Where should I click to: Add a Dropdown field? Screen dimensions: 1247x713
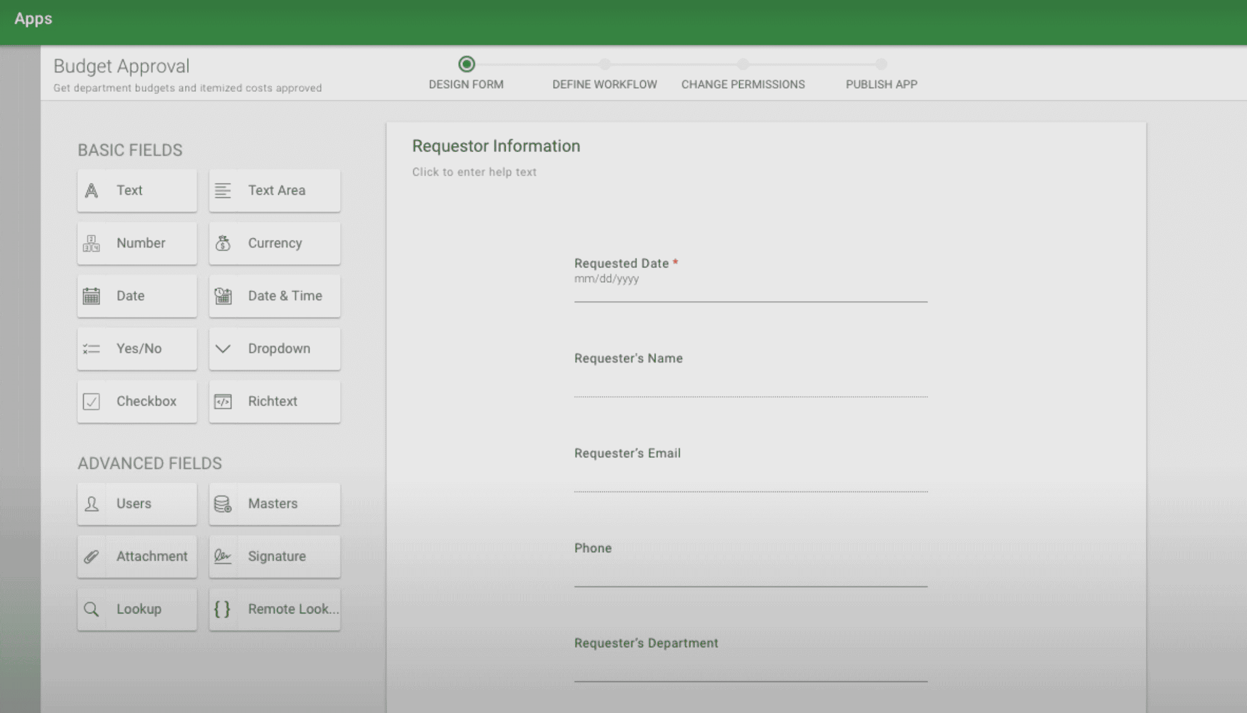tap(275, 349)
